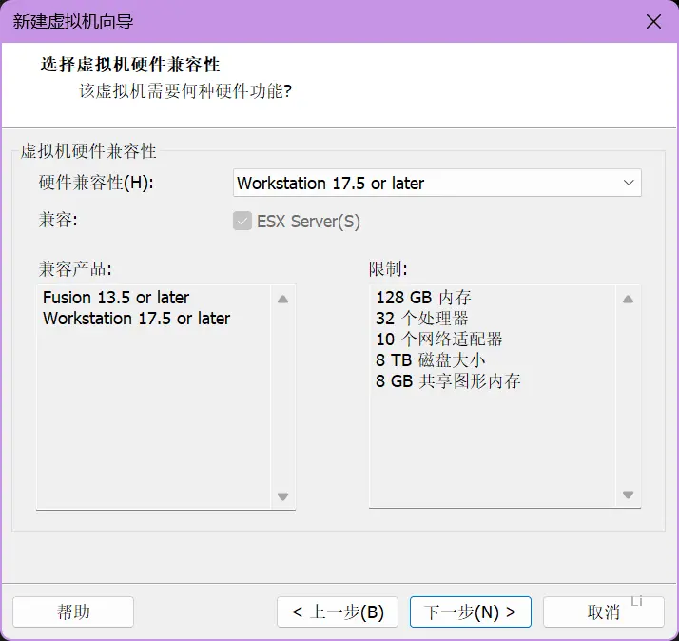Click the 32 个处理器 limit row
Screen dimensions: 679x641
[x=422, y=319]
